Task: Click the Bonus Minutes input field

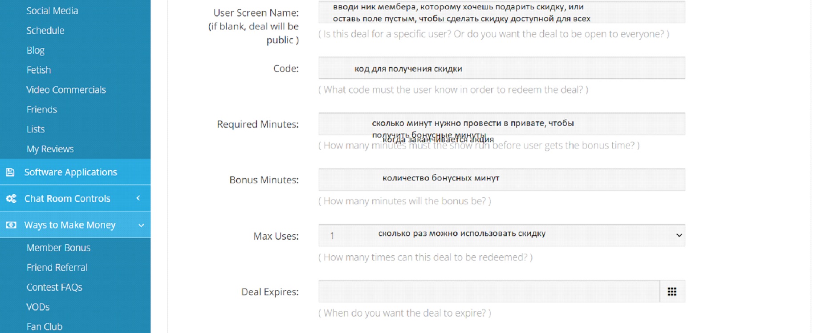Action: [x=501, y=179]
